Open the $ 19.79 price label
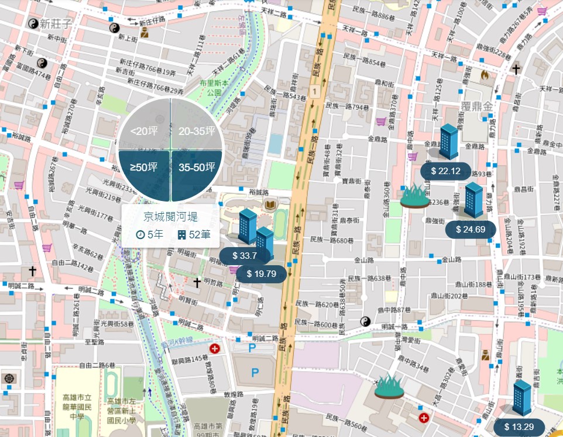563x437 pixels. tap(262, 274)
